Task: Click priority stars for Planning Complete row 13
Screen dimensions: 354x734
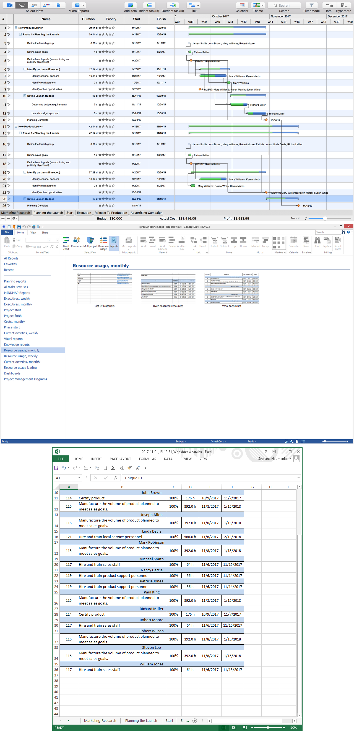Action: 106,120
